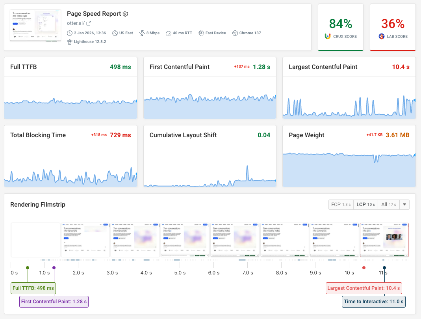Click the final rendering filmstrip thumbnail
This screenshot has height=319, width=421.
coord(384,240)
